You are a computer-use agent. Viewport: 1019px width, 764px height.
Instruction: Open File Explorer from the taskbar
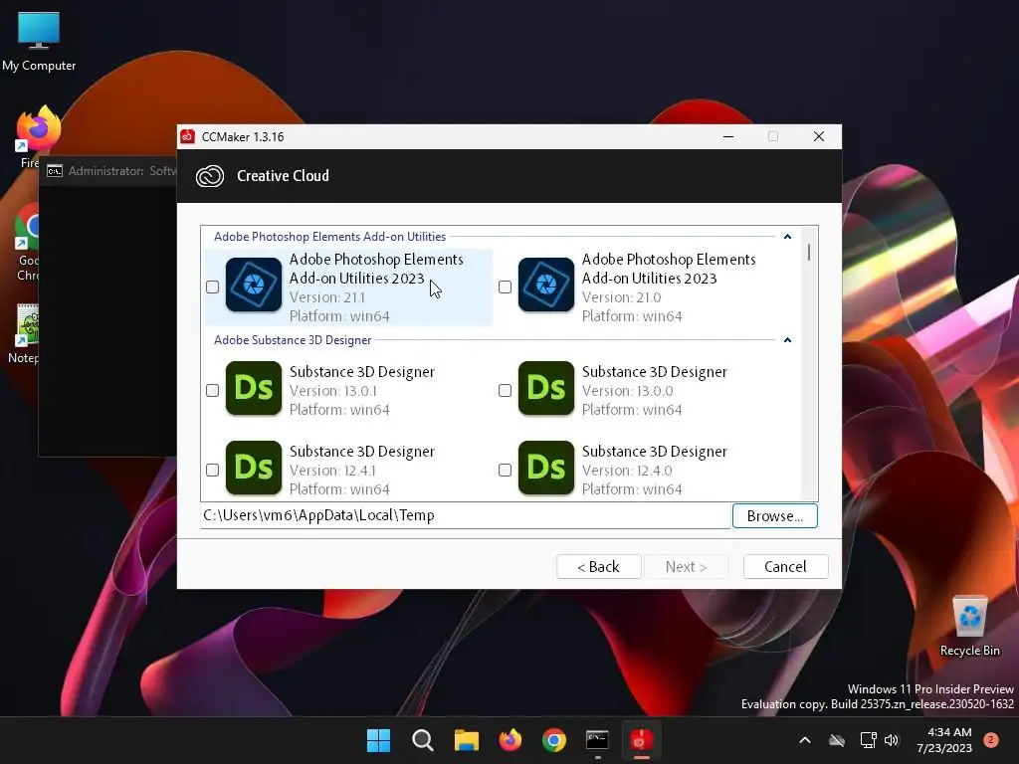coord(466,740)
